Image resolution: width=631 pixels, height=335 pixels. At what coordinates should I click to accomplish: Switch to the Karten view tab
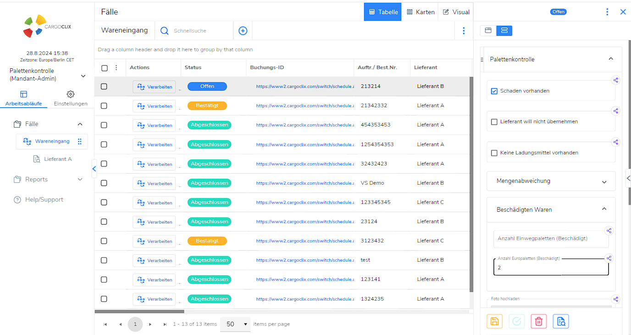tap(420, 12)
